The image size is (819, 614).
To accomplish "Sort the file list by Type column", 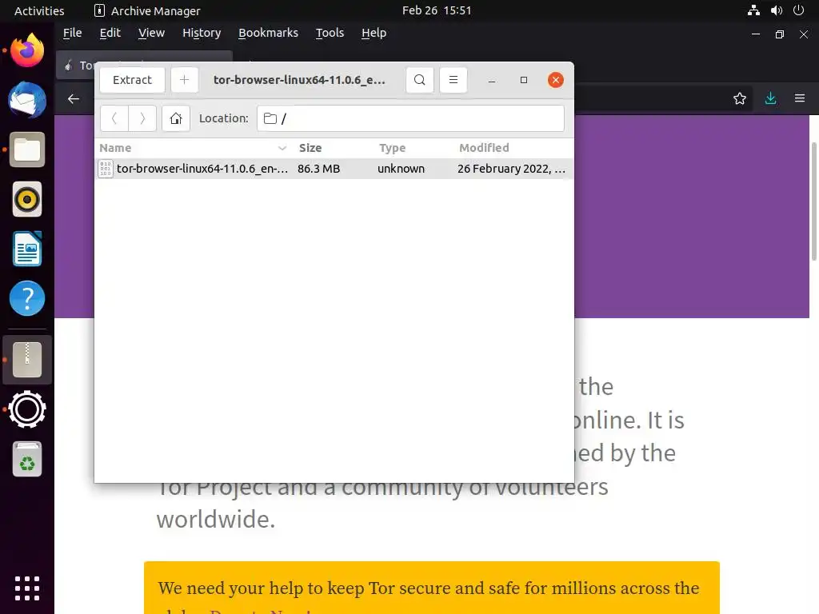I will click(415, 148).
